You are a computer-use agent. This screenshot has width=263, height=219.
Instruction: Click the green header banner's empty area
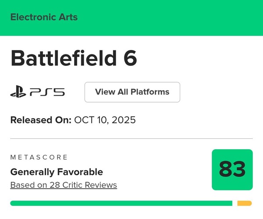point(175,18)
